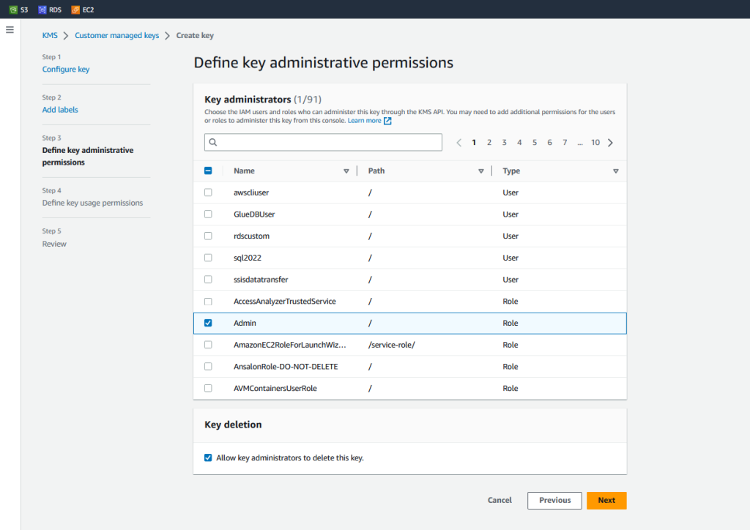Viewport: 750px width, 530px height.
Task: Sort by the Name column arrow
Action: (346, 171)
